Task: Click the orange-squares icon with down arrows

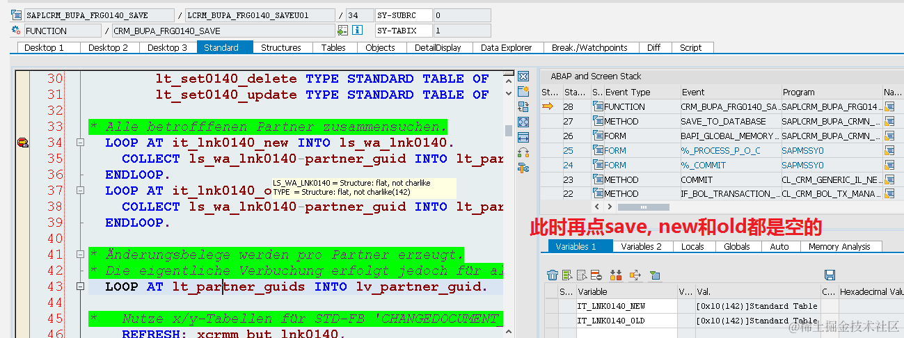Action: [x=616, y=275]
